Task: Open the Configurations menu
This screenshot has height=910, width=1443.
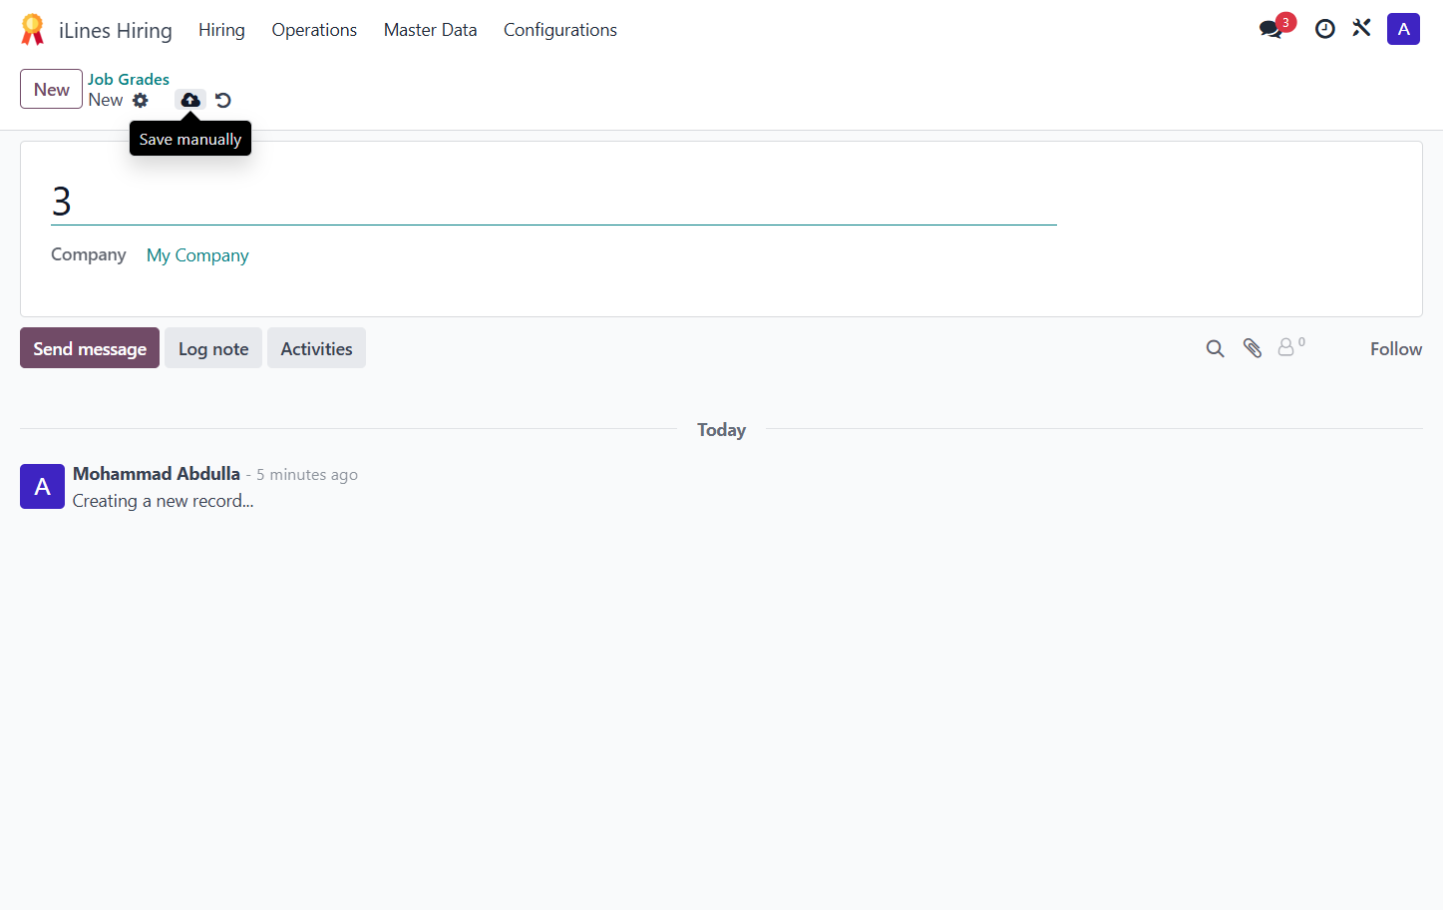Action: (x=560, y=30)
